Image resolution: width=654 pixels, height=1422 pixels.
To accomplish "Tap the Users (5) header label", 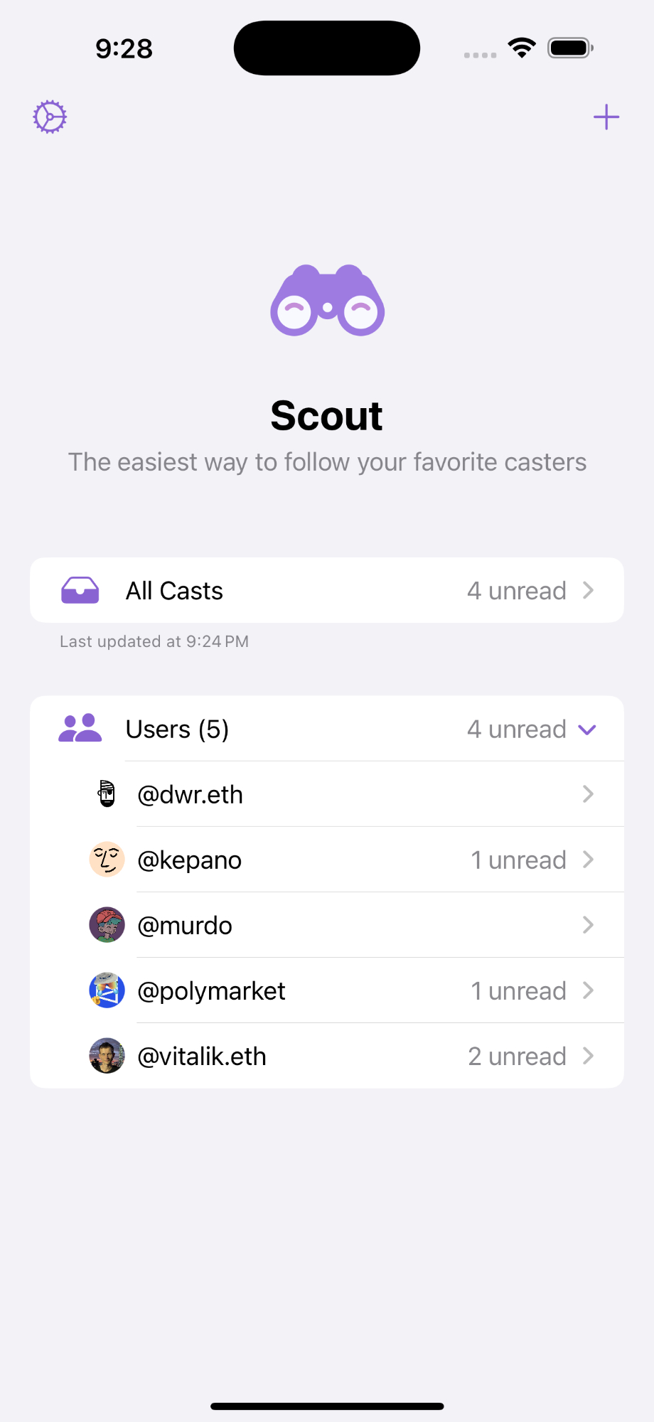I will point(177,729).
